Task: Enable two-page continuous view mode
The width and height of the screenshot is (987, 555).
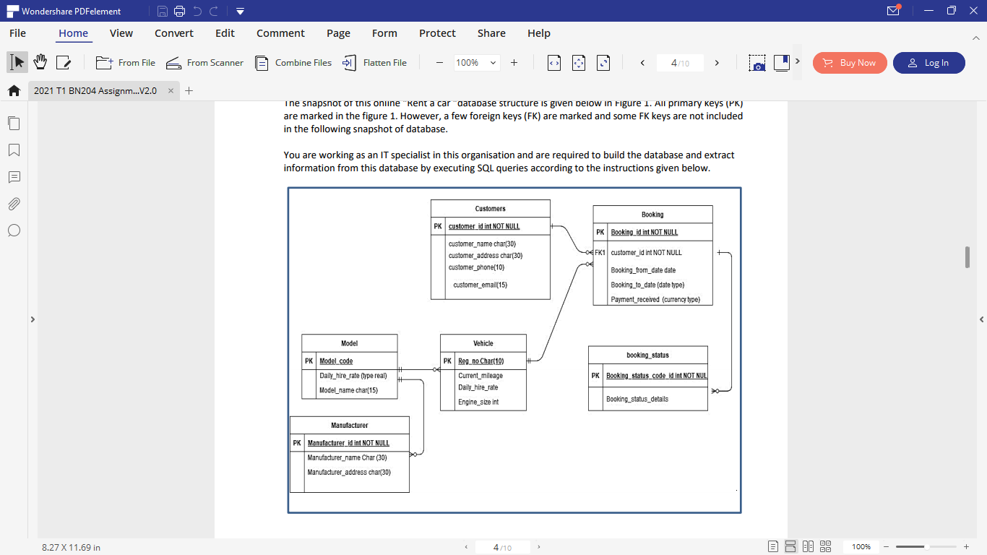Action: [826, 547]
